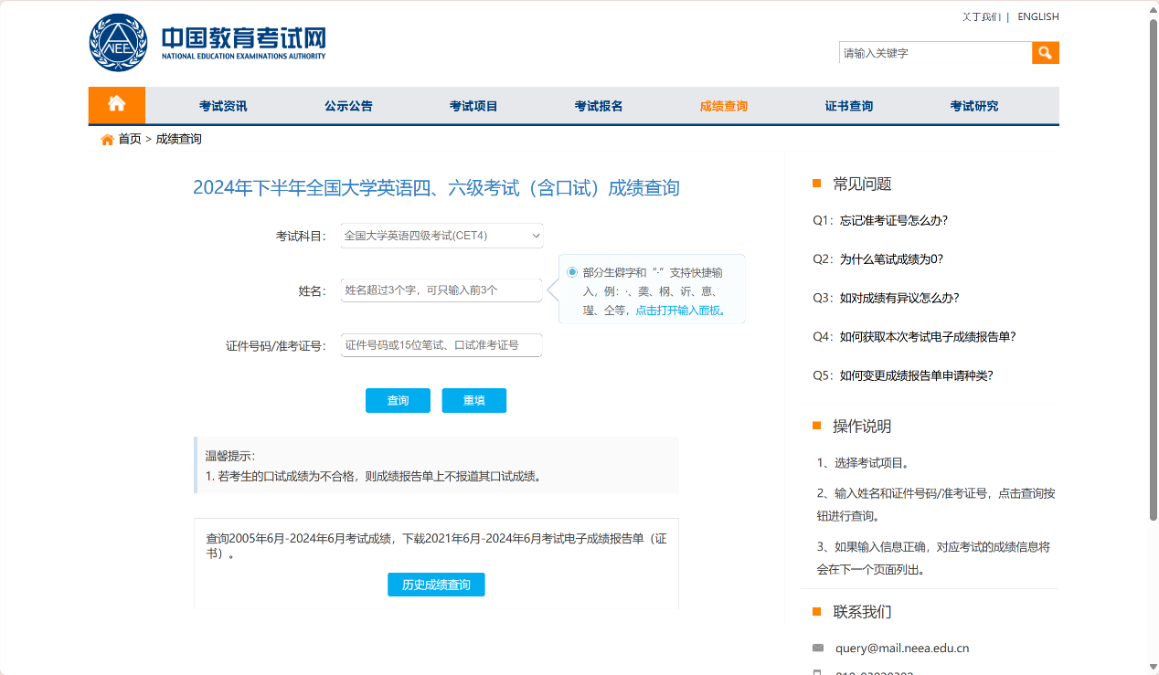Click the 姓名 name input field
Viewport: 1159px width, 675px height.
tap(441, 290)
